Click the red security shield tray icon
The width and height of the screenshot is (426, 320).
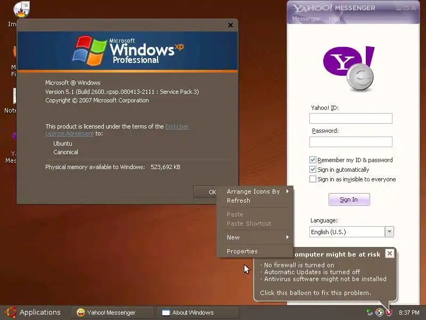[x=389, y=313]
